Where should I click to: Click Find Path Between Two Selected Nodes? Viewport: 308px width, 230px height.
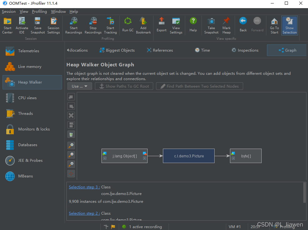(x=199, y=86)
